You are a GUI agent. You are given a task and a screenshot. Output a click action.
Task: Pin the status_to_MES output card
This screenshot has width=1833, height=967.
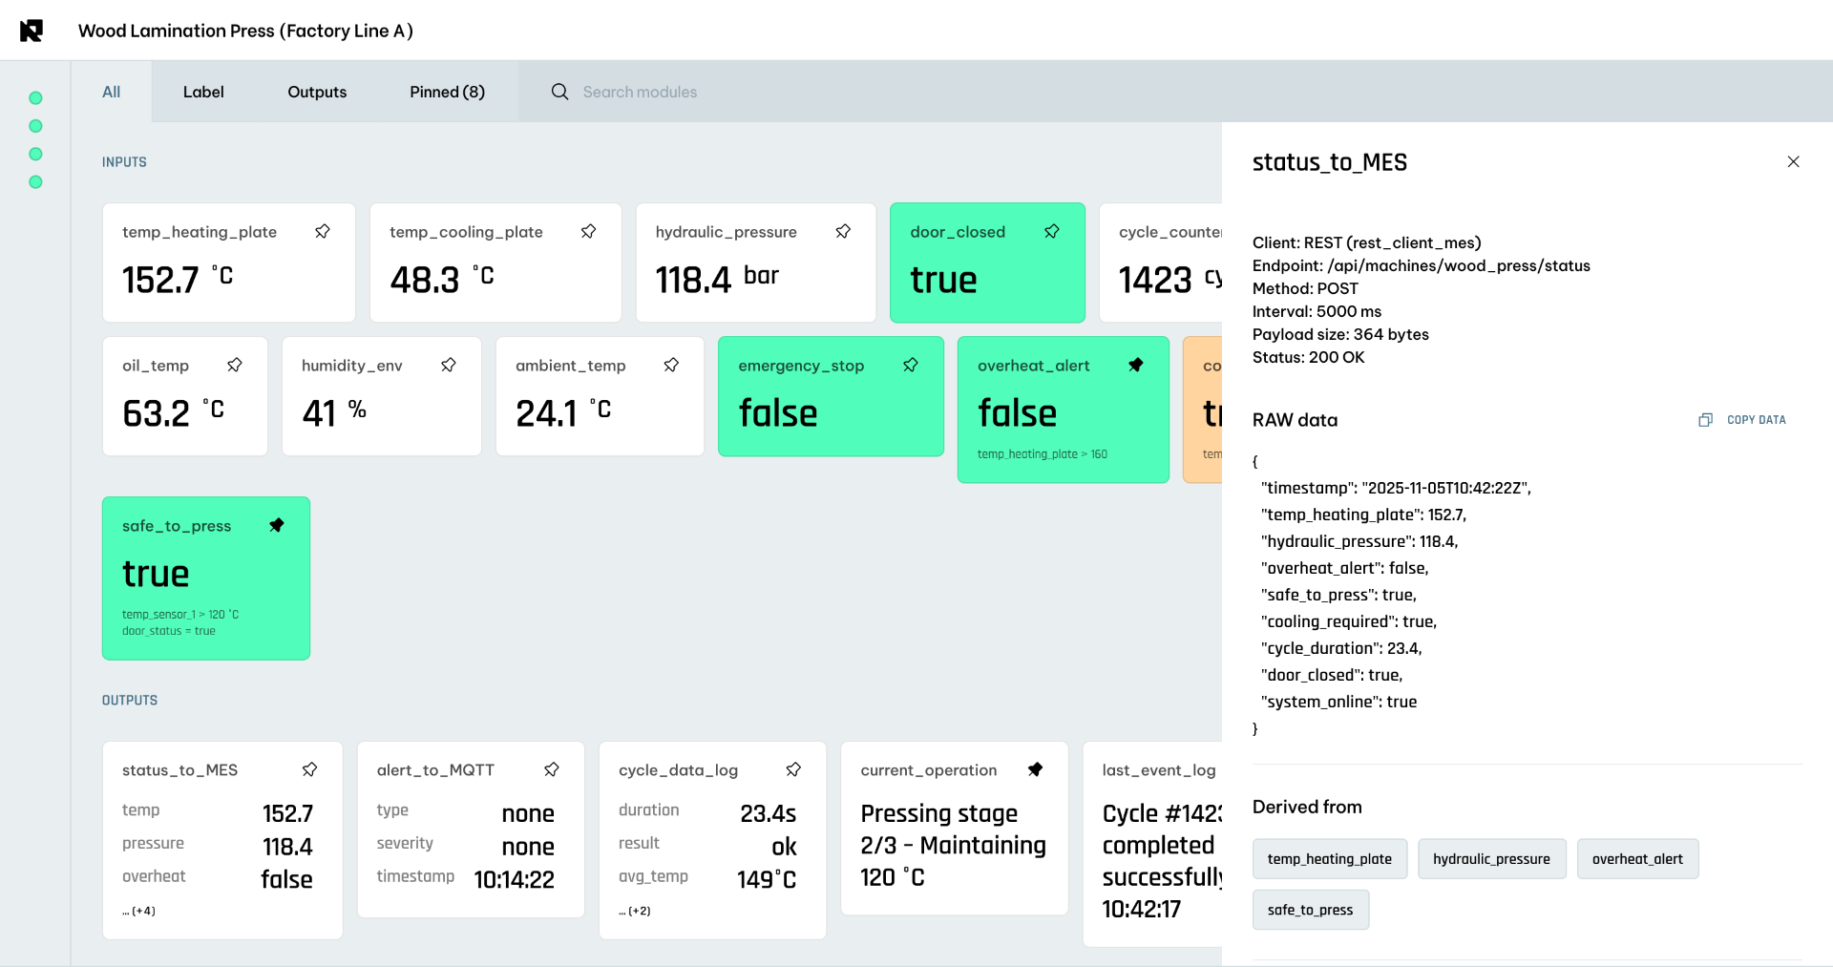(309, 770)
